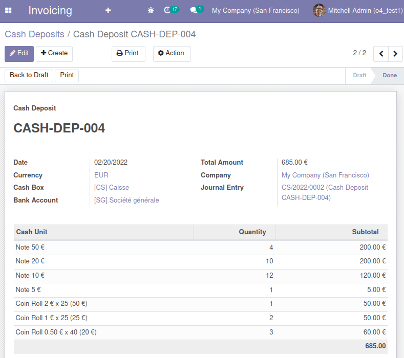The height and width of the screenshot is (358, 404).
Task: Click the Edit button
Action: pos(19,54)
